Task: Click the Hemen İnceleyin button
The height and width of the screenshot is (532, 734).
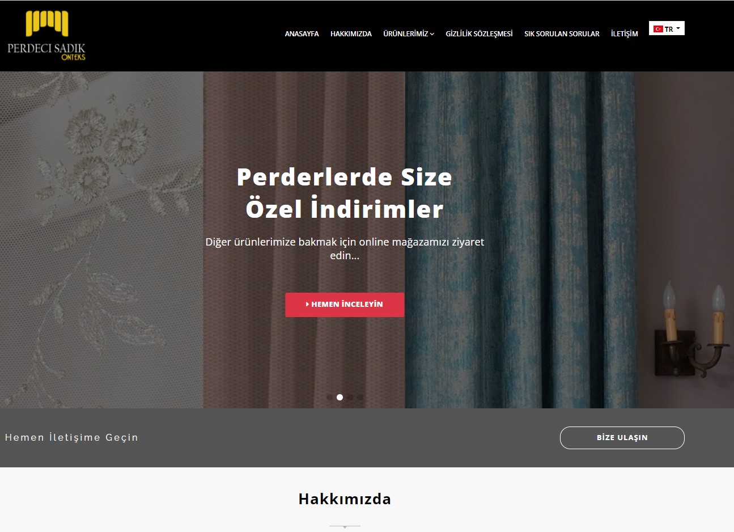Action: (x=345, y=305)
